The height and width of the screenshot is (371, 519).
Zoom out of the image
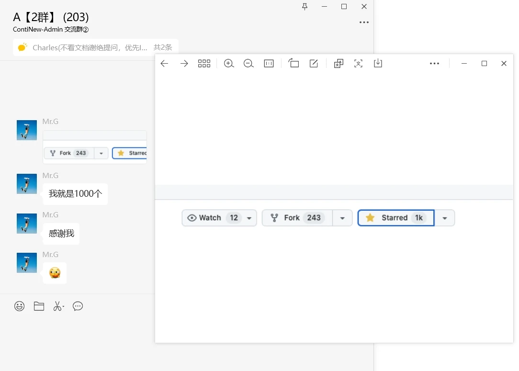tap(248, 63)
